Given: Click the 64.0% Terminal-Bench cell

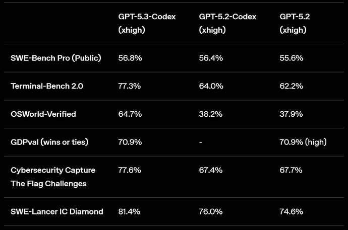Looking at the screenshot, I should point(211,86).
